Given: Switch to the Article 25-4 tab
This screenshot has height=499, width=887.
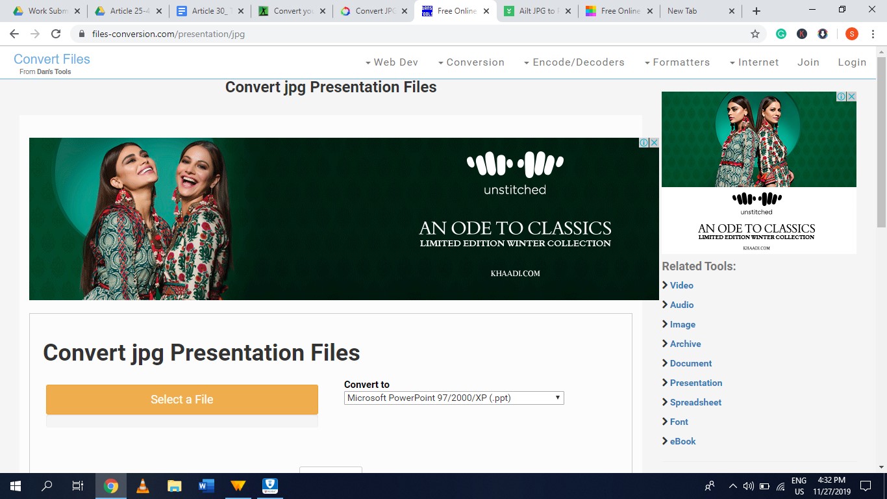Looking at the screenshot, I should (128, 11).
